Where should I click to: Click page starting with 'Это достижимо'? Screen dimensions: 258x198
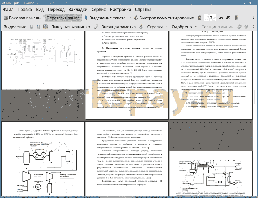pyautogui.click(x=127, y=159)
